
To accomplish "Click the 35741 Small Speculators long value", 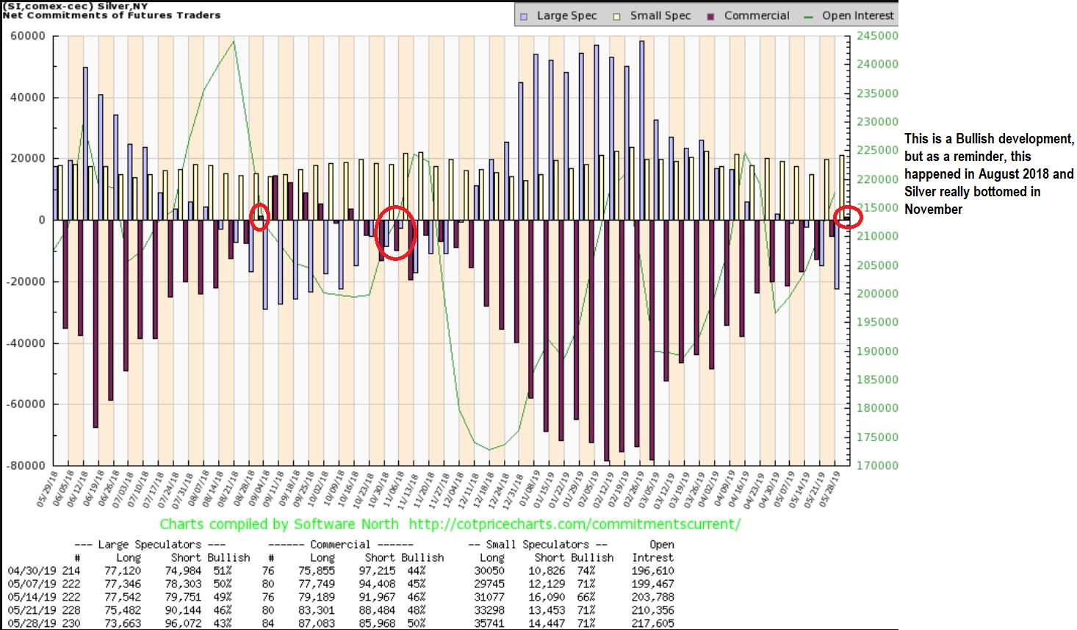I will pos(489,623).
